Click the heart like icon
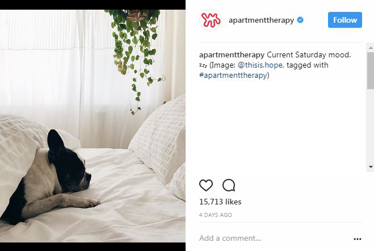The width and height of the screenshot is (374, 251). pos(206,185)
